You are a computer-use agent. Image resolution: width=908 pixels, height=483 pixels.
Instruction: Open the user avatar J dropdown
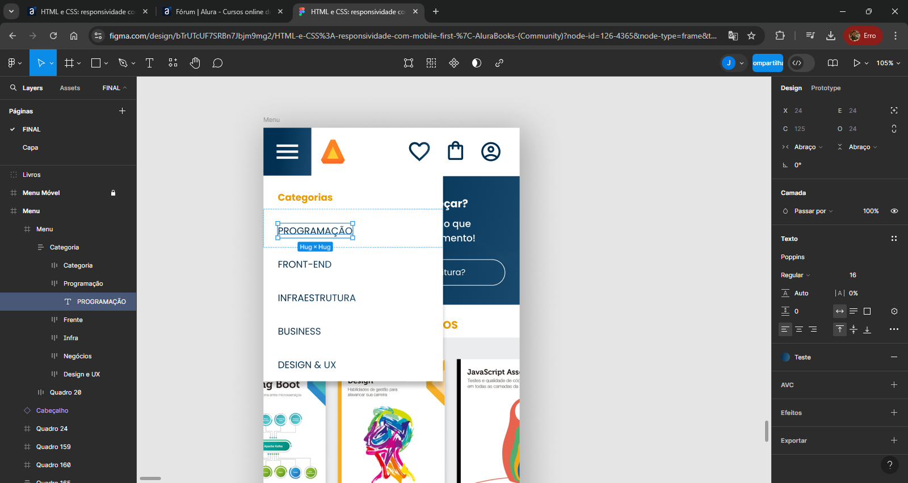click(x=733, y=63)
